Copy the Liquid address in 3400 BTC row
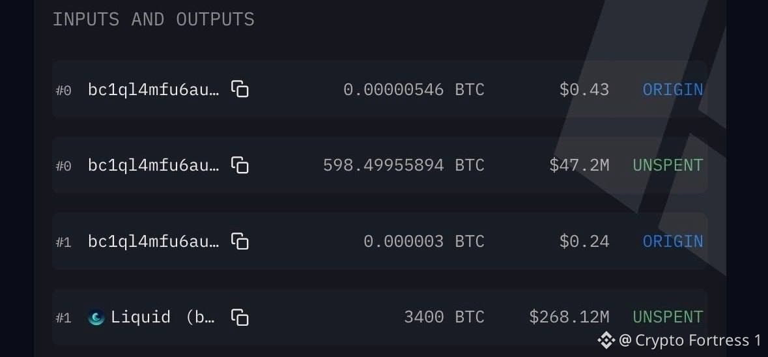Screen dimensions: 768x357 click(240, 317)
